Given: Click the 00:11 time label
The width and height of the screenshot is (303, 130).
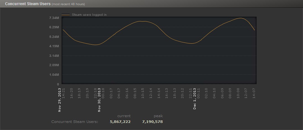Looking at the screenshot, I should (x=199, y=93).
